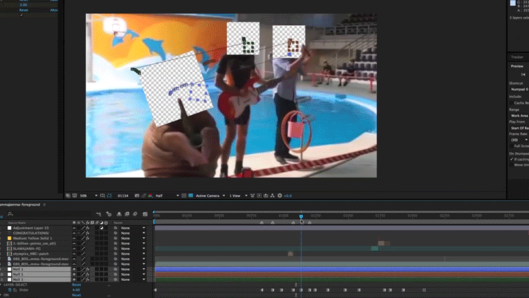This screenshot has width=529, height=298.
Task: Toggle the Cache Before checkbox in Preview
Action: click(511, 103)
